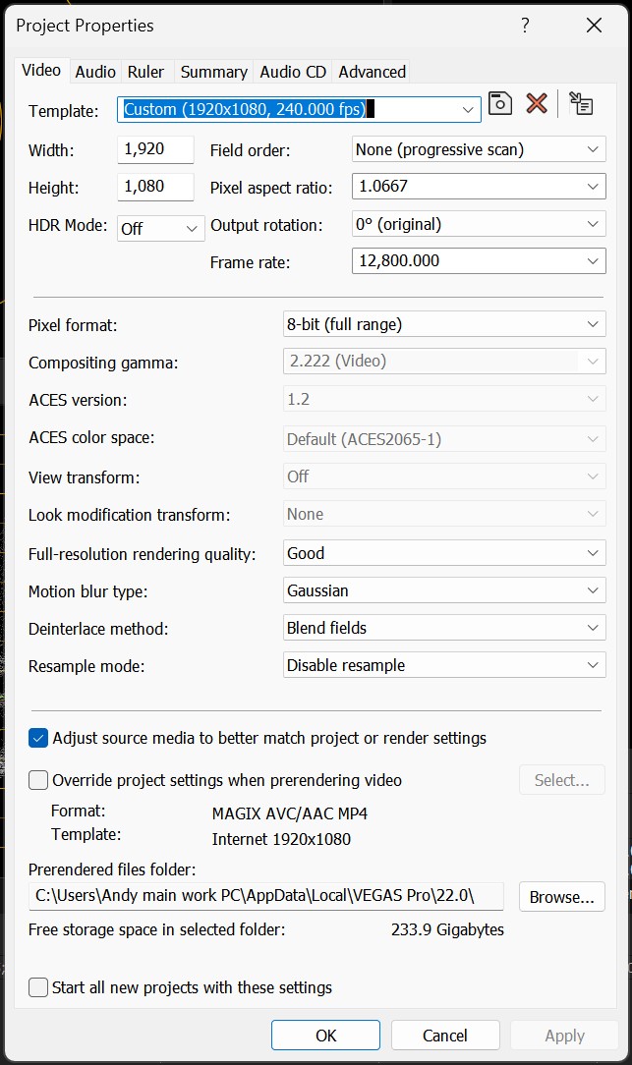Click the Save Template floppy disk icon
Screen dimensions: 632x1065
pyautogui.click(x=500, y=103)
